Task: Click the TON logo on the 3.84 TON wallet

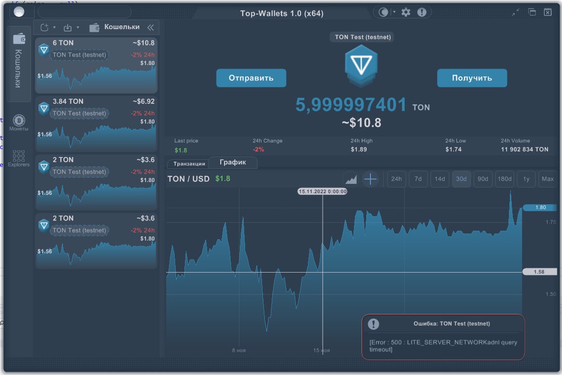Action: 44,108
